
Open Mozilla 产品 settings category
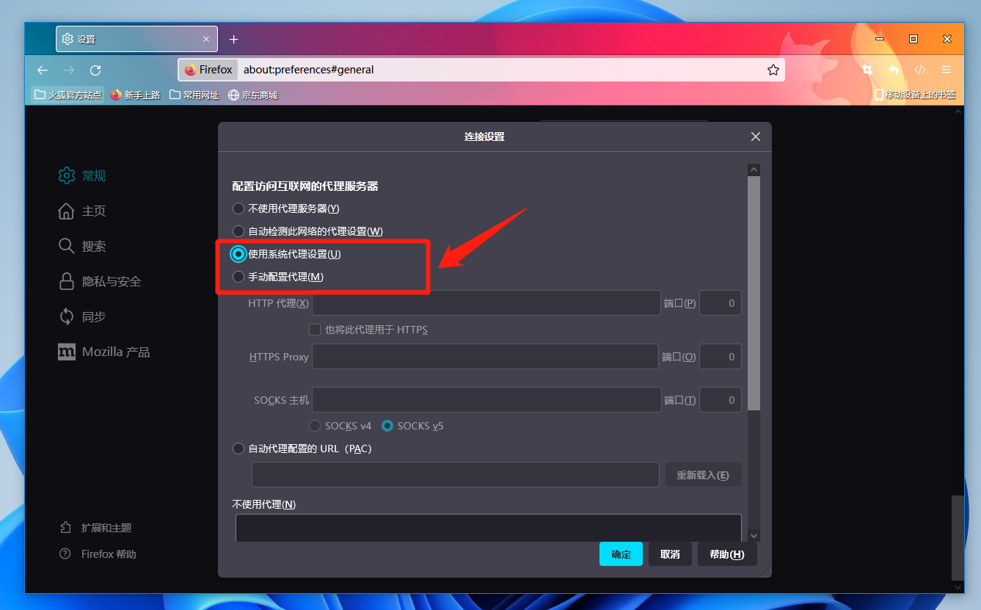[104, 352]
